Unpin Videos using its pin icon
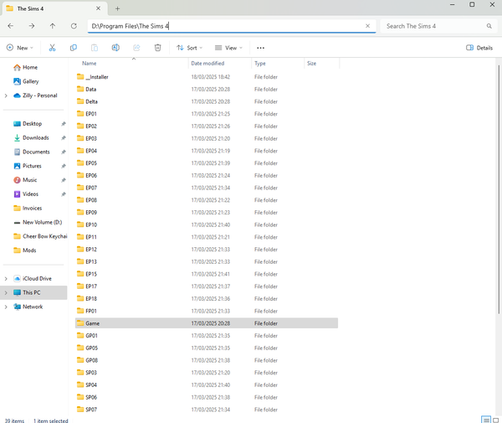This screenshot has width=502, height=423. [64, 194]
